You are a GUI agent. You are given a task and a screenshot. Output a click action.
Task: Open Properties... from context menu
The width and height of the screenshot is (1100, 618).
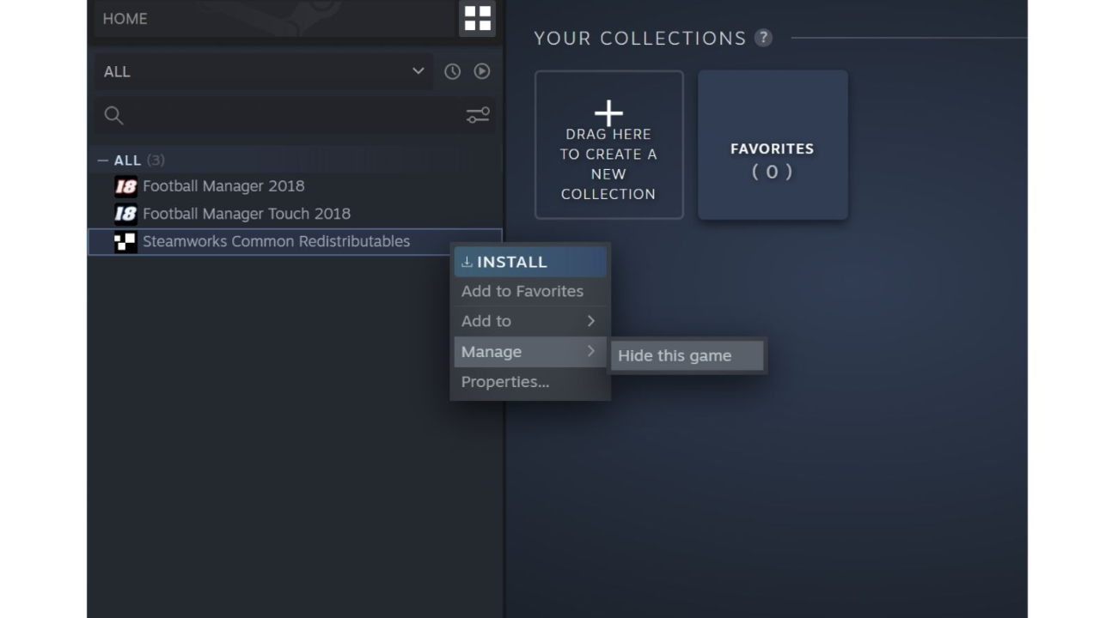click(x=530, y=382)
